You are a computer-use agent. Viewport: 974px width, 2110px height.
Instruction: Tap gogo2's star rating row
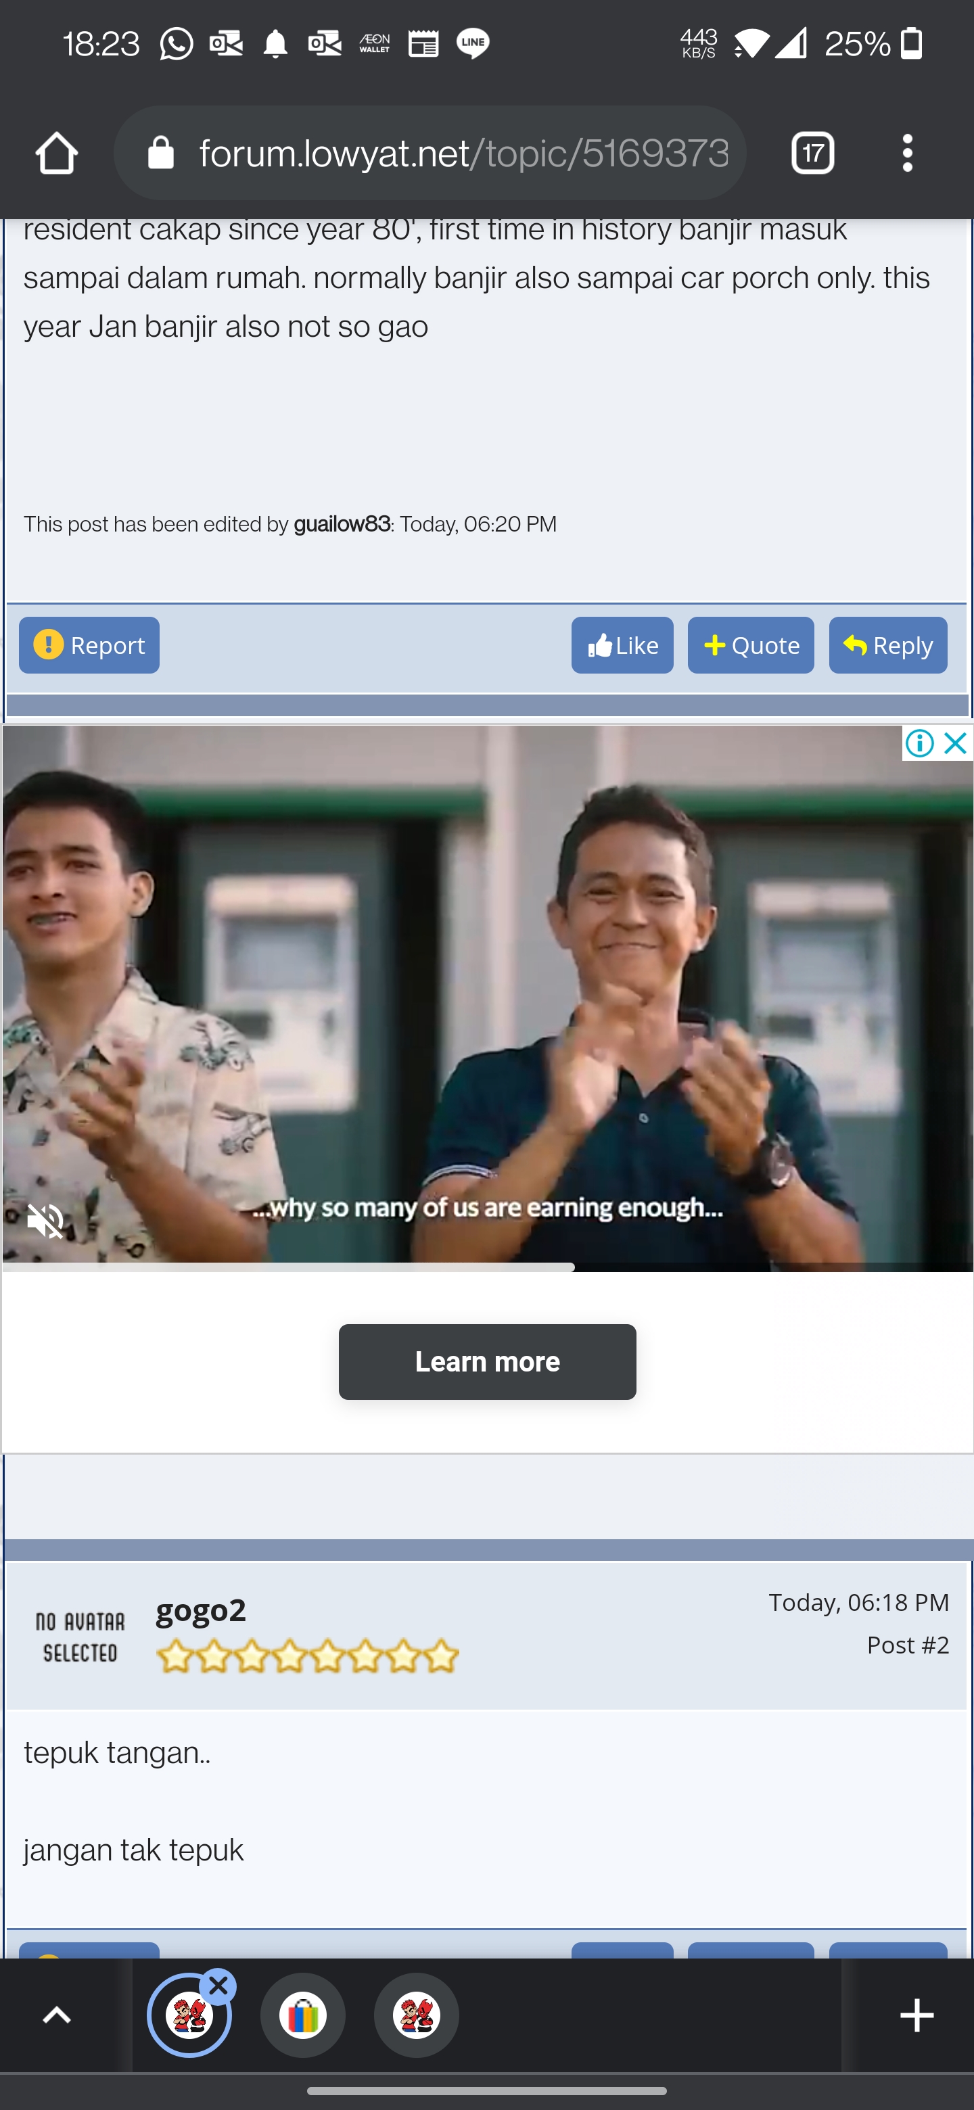tap(307, 1656)
